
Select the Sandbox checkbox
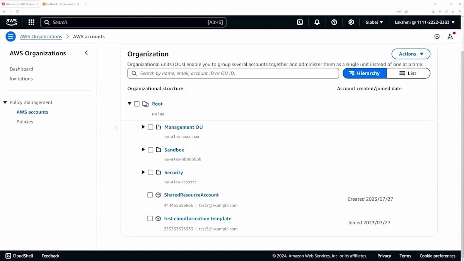151,150
